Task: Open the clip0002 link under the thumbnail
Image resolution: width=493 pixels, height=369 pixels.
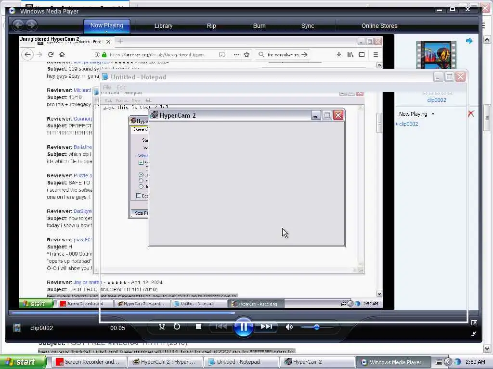Action: click(x=436, y=100)
